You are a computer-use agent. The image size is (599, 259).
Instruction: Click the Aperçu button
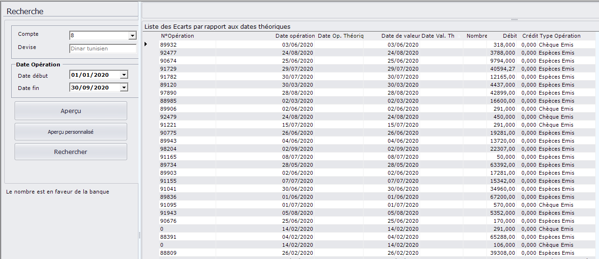point(71,111)
